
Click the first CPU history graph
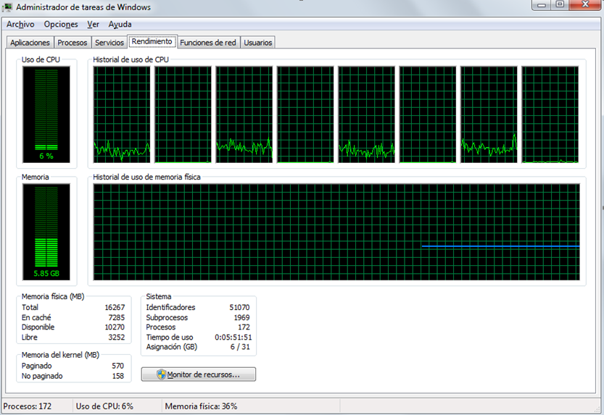122,114
